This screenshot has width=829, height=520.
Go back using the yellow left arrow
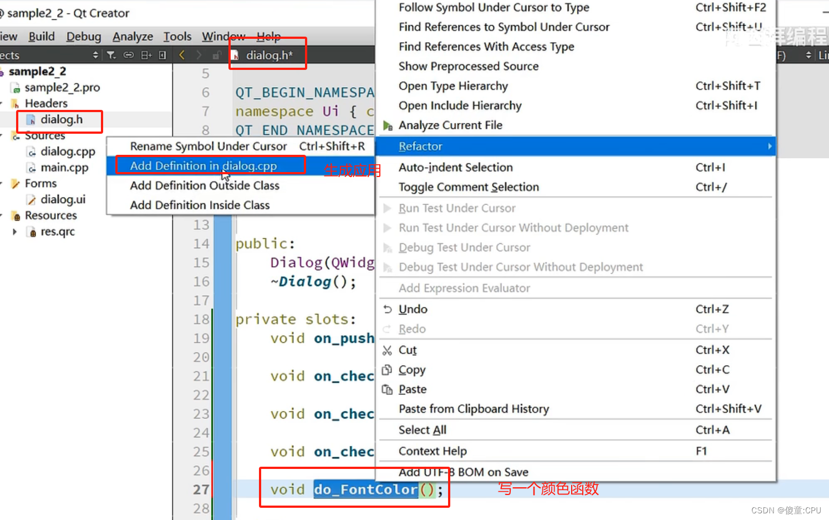coord(182,55)
